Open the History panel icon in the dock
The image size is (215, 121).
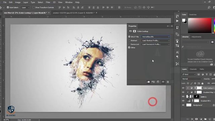point(177,16)
